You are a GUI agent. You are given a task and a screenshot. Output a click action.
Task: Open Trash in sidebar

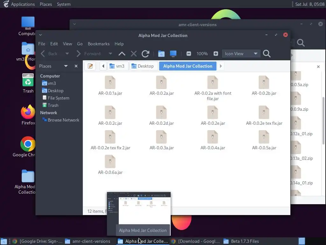point(50,105)
